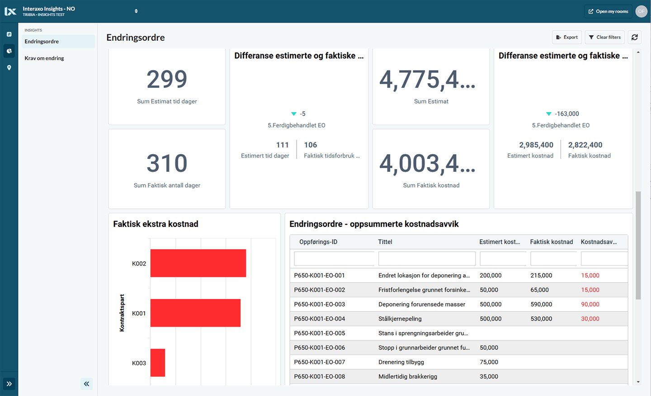651x396 pixels.
Task: Click the Open my rooms button
Action: [x=608, y=11]
